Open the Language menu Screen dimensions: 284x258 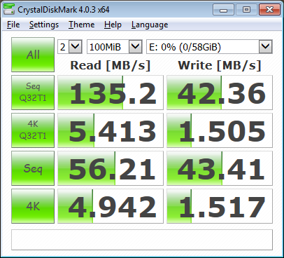tap(150, 25)
